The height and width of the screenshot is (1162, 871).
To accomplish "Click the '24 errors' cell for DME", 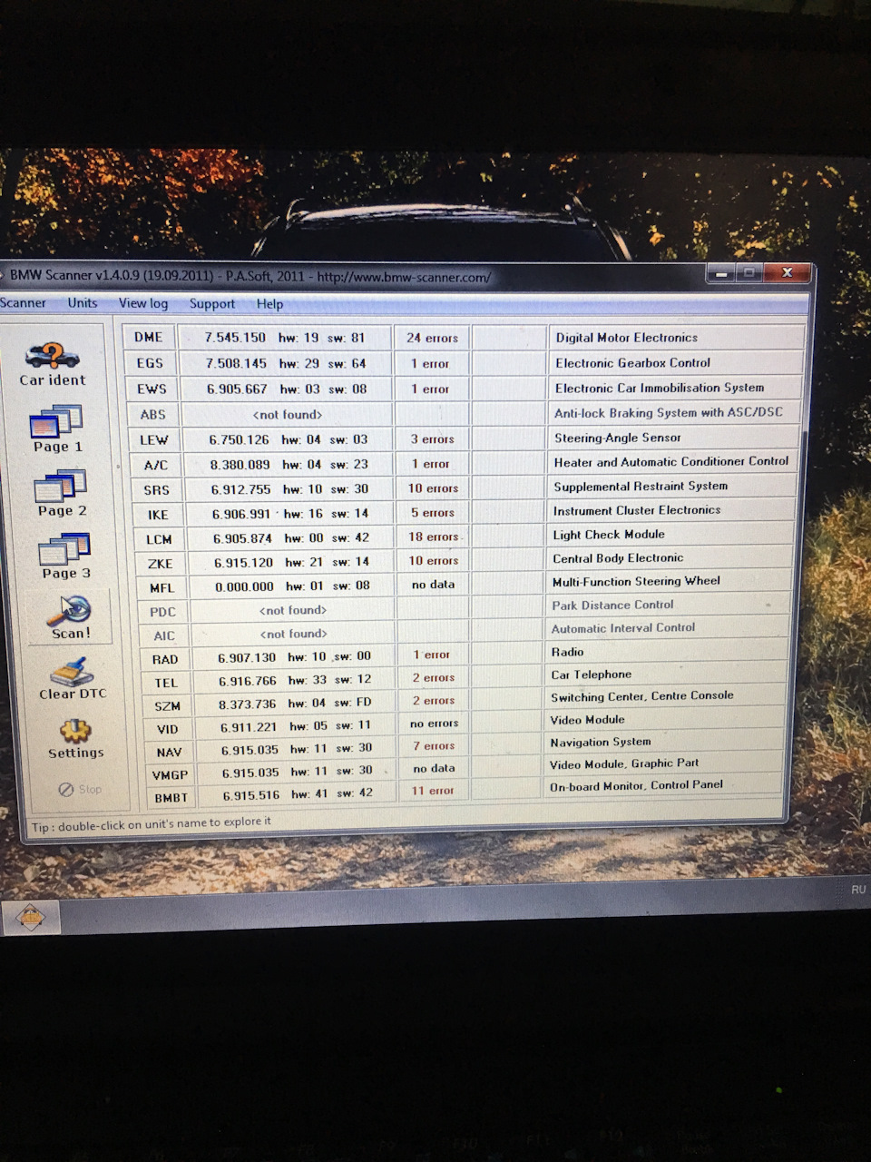I will [x=432, y=338].
